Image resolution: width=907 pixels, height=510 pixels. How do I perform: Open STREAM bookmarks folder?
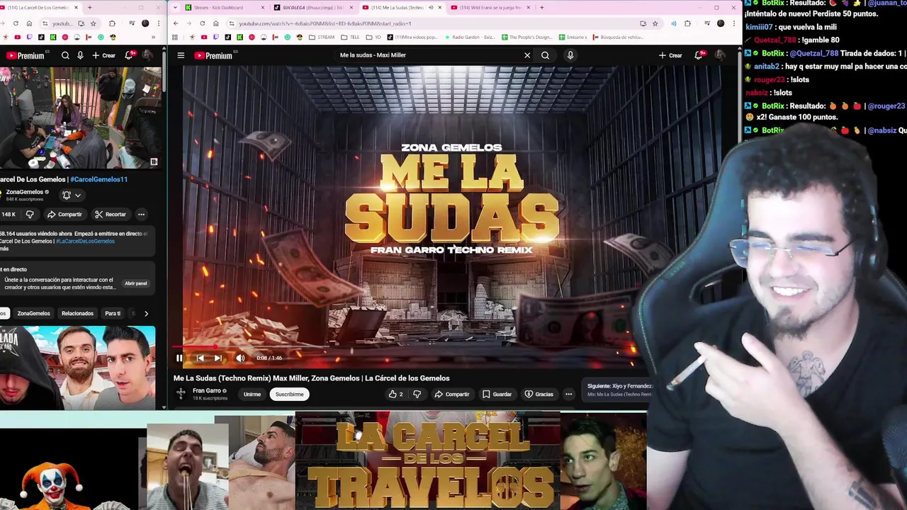322,38
